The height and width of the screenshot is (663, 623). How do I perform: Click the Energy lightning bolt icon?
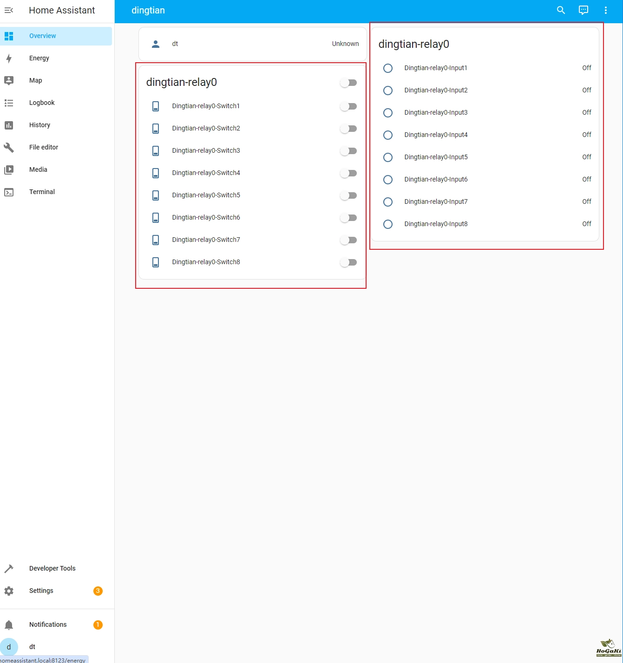(x=9, y=58)
